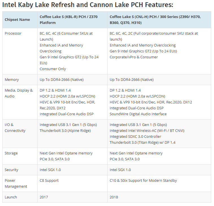Click the 'C8 Support' cell
Viewport: 214px width, 206px height.
click(x=49, y=181)
